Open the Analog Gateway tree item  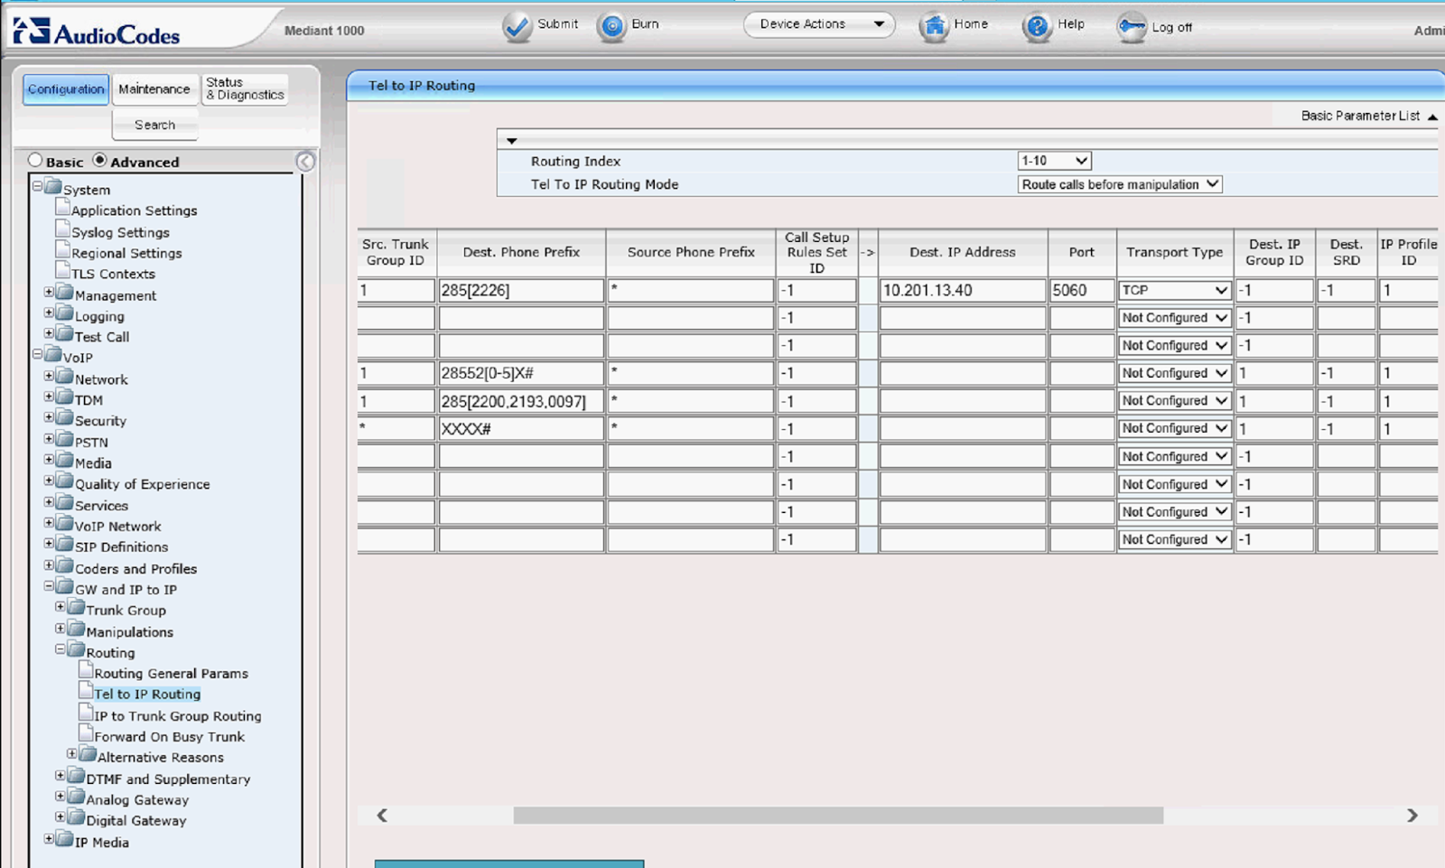tap(137, 800)
